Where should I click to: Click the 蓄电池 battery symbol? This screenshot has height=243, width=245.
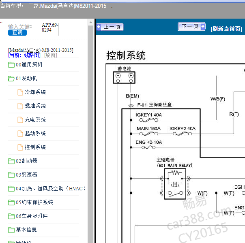pyautogui.click(x=124, y=77)
